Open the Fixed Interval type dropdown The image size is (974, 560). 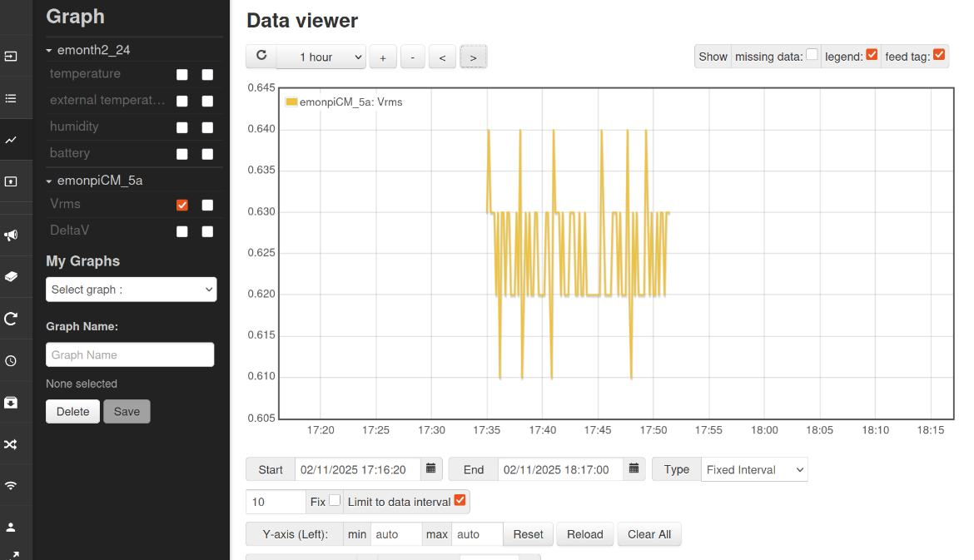pyautogui.click(x=754, y=469)
